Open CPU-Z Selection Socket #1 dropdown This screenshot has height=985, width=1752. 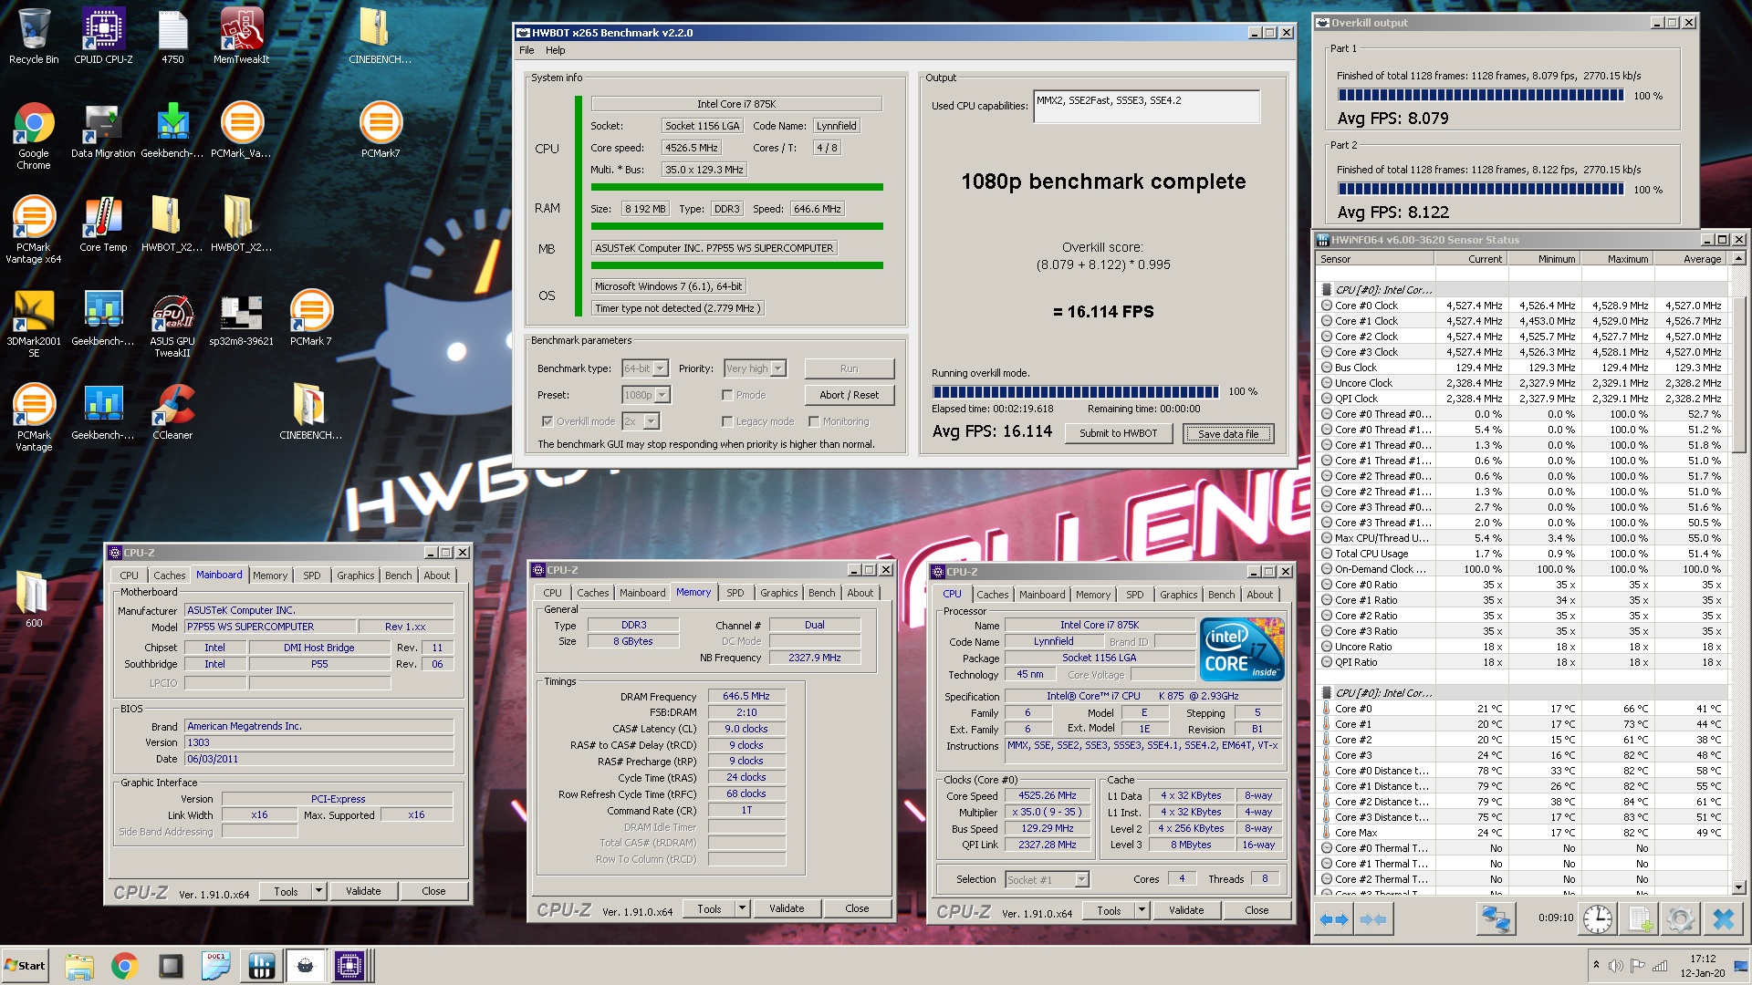point(1081,879)
